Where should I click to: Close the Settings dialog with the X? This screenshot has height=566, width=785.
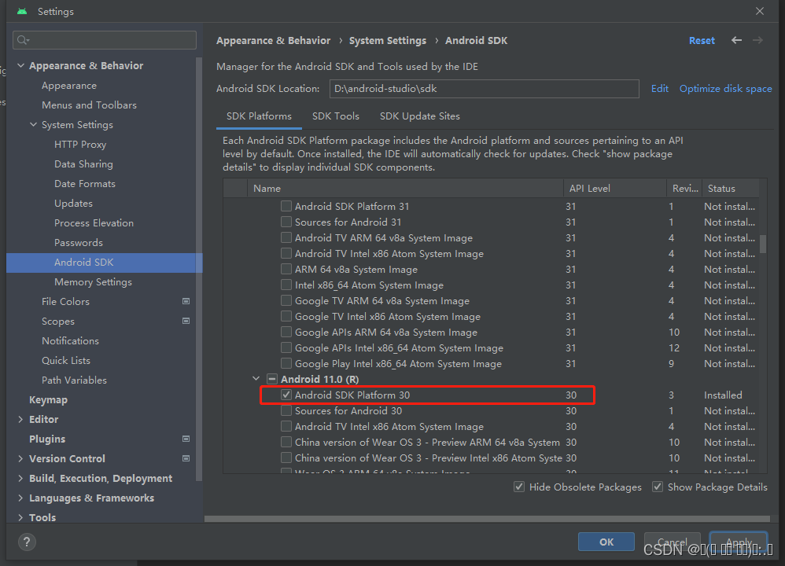760,11
